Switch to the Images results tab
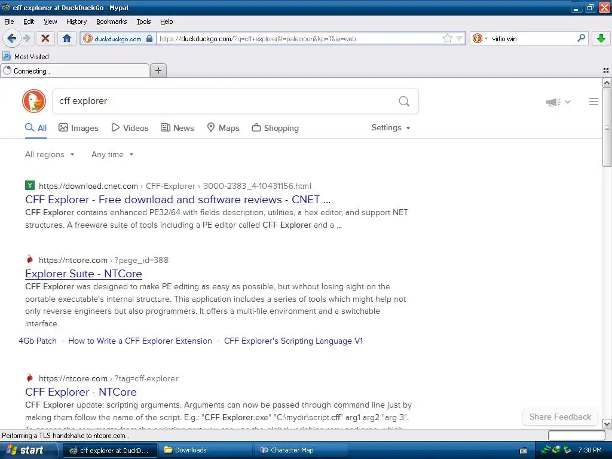612x459 pixels. coord(78,128)
